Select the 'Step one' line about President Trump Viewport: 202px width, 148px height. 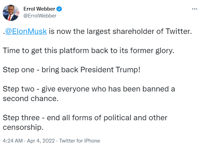[x=71, y=70]
